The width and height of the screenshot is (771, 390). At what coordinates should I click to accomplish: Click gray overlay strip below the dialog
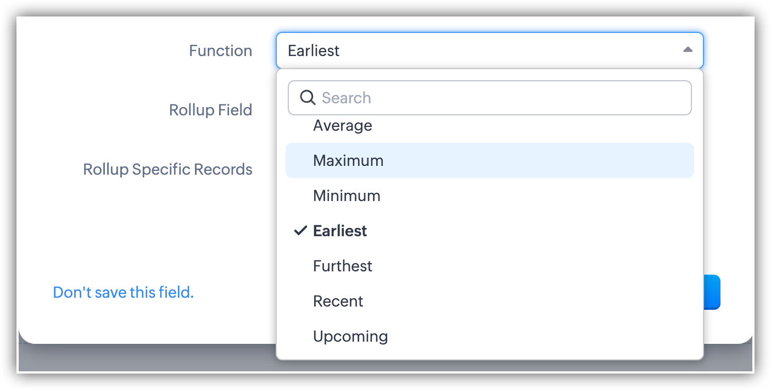click(143, 360)
